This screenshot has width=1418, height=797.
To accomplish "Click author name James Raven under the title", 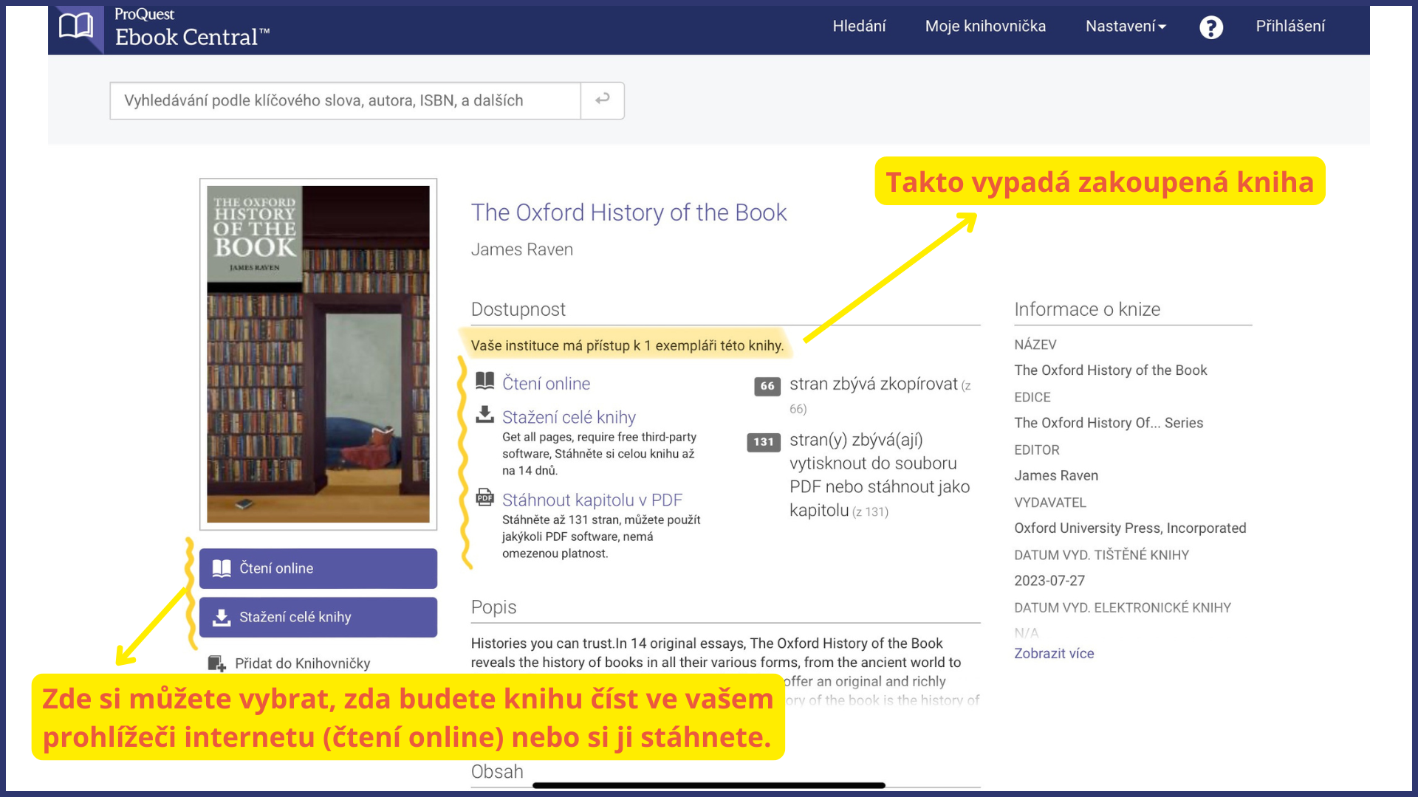I will 522,249.
